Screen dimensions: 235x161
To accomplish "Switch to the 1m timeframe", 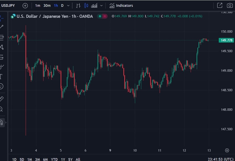I will pos(38,6).
